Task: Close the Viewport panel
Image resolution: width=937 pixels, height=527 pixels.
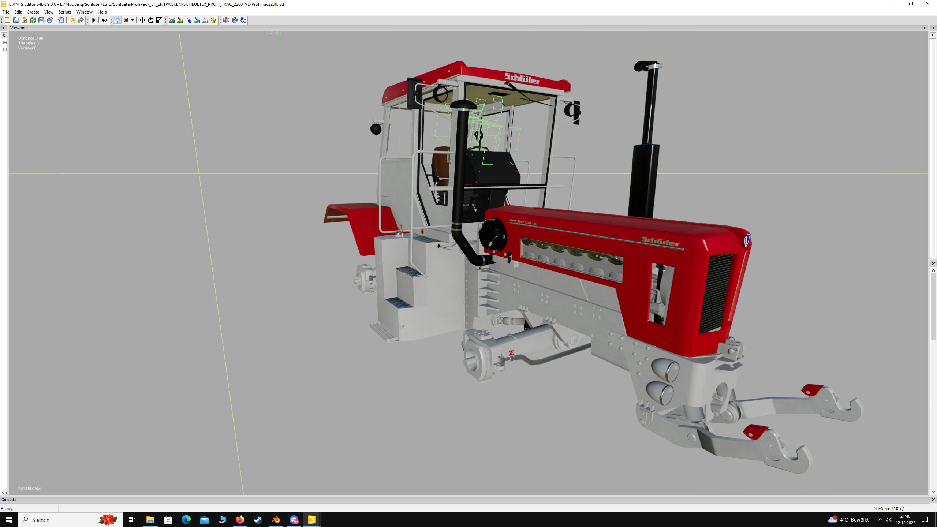Action: (x=925, y=28)
